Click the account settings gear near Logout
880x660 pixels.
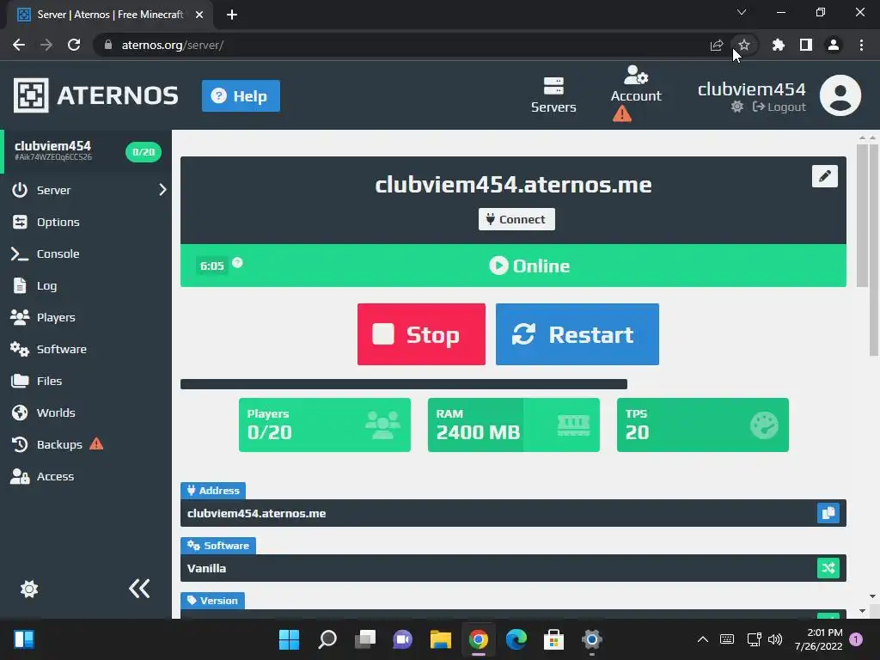click(x=736, y=107)
